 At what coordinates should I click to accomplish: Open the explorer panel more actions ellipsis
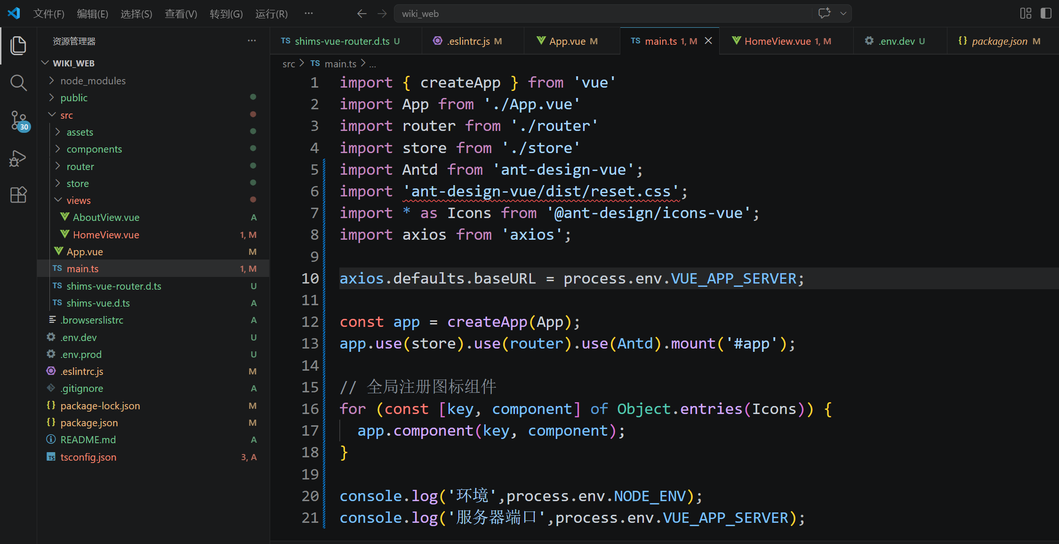[252, 41]
